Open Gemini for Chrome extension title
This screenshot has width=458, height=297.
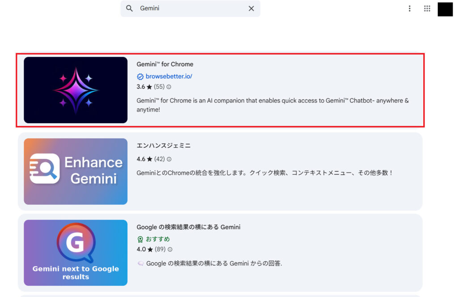[x=165, y=65]
